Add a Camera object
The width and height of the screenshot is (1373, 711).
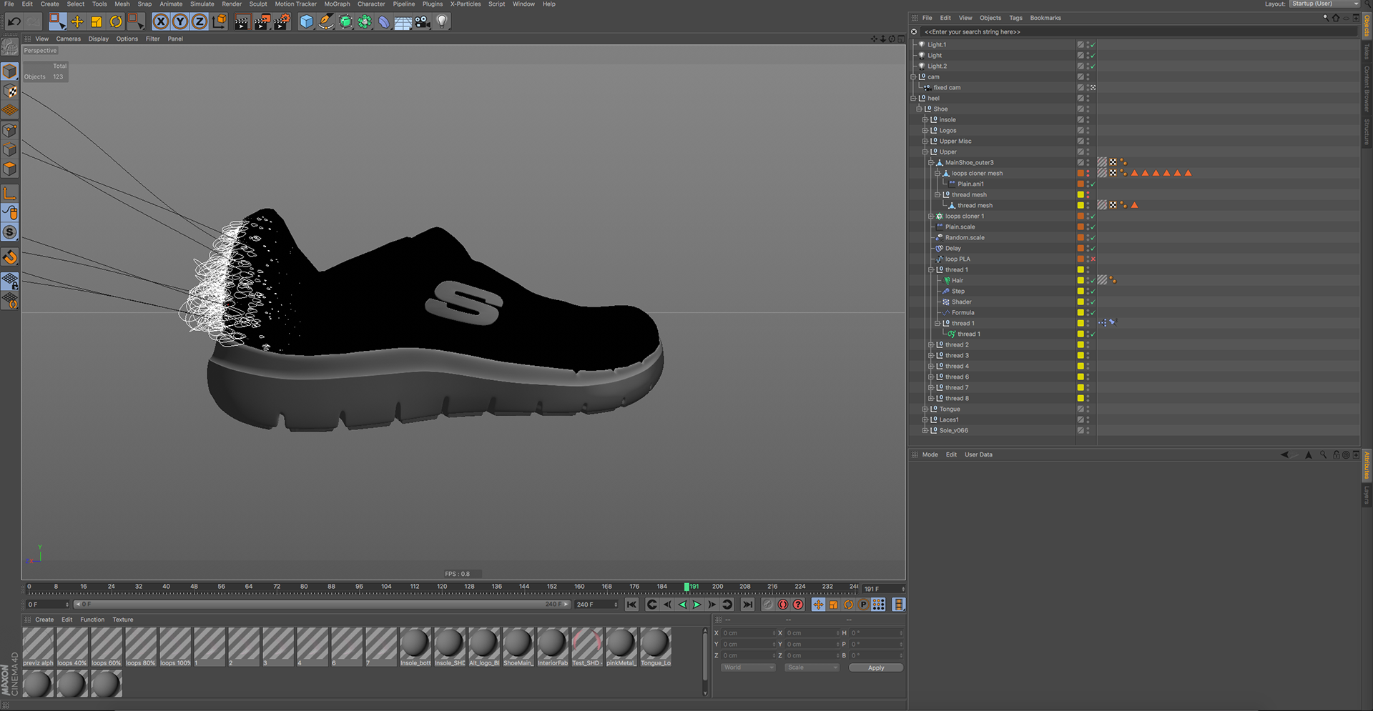point(423,21)
